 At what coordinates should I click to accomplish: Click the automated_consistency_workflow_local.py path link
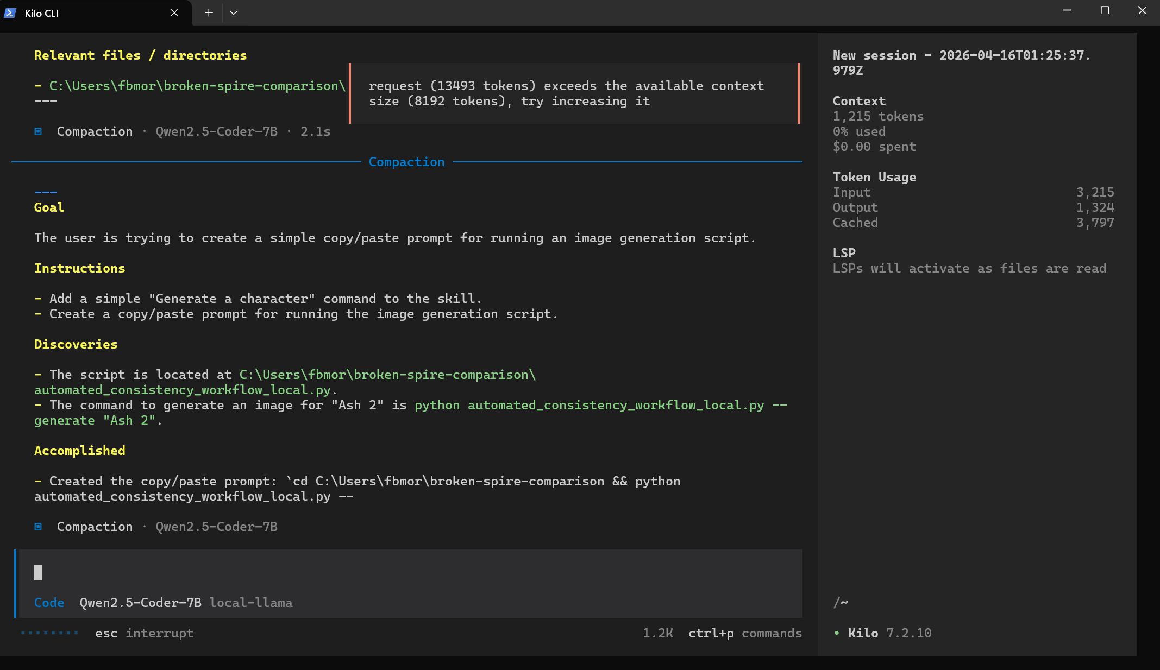click(182, 390)
